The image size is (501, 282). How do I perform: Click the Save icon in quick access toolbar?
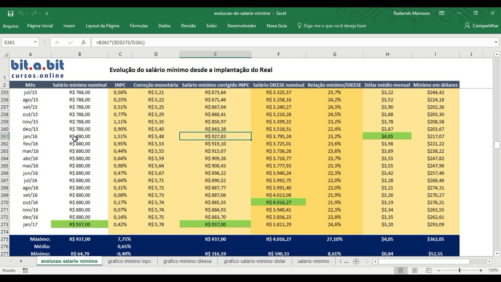tap(11, 13)
